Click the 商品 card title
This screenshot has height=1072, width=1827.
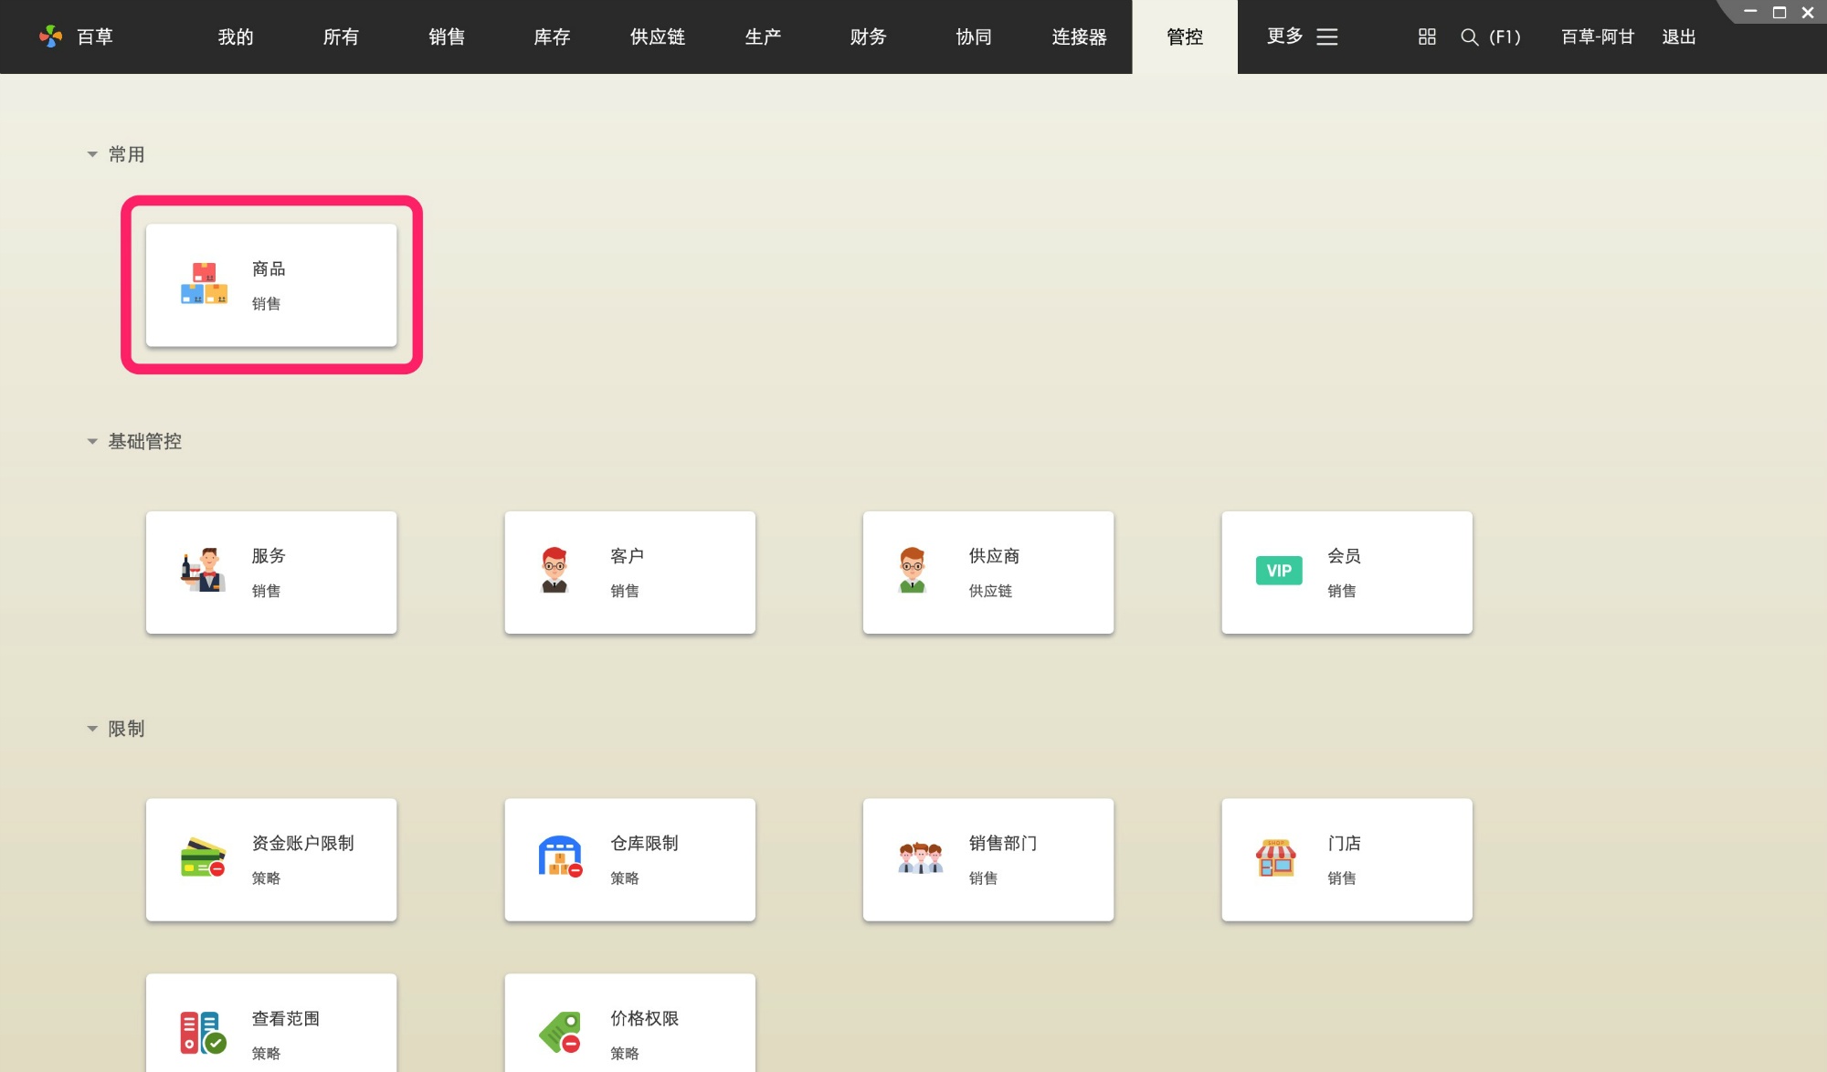269,268
